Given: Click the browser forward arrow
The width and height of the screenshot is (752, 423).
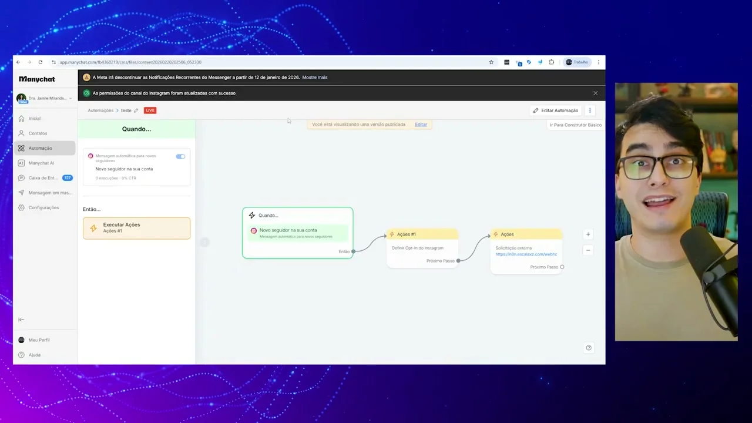Looking at the screenshot, I should [x=29, y=62].
